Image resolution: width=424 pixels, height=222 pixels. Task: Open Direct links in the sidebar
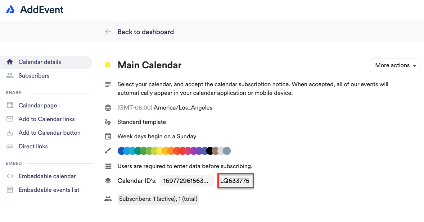pos(33,147)
